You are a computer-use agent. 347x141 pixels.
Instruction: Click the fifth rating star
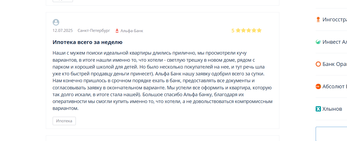[x=259, y=30]
